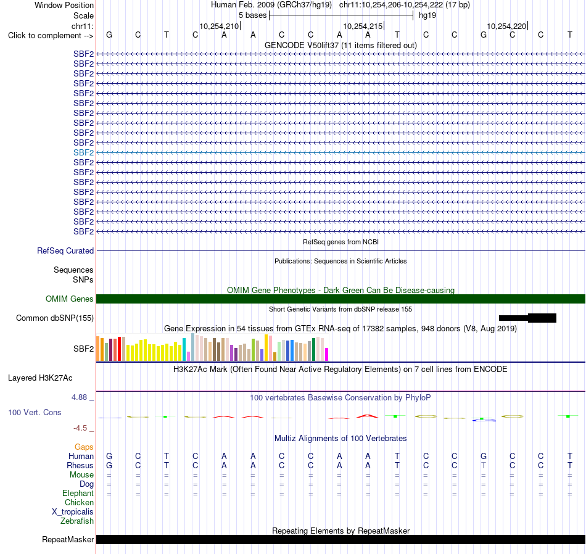Select the highlighted light-blue SBF2 transcript label
This screenshot has width=586, height=554.
click(x=83, y=152)
